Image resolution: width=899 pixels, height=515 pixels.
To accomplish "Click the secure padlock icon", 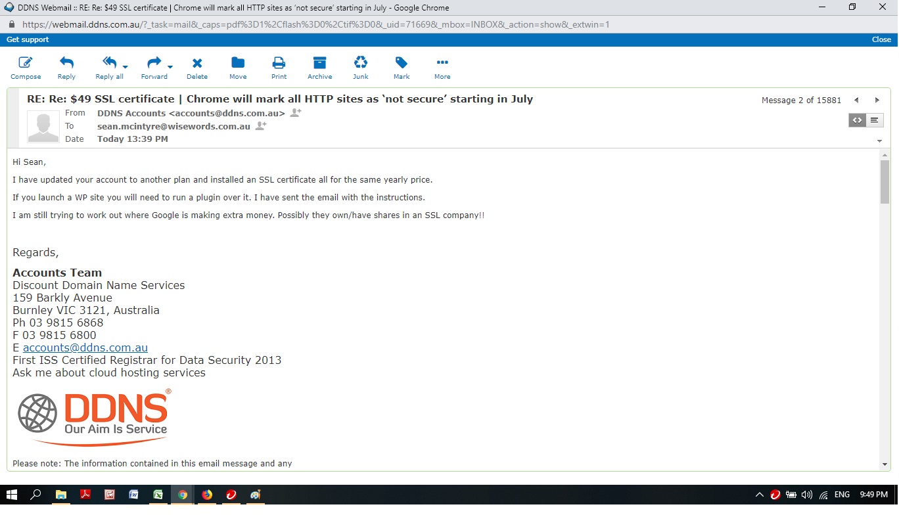I will [x=11, y=24].
